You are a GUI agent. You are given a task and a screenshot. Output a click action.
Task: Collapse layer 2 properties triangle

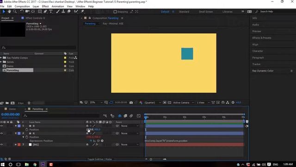click(16, 133)
